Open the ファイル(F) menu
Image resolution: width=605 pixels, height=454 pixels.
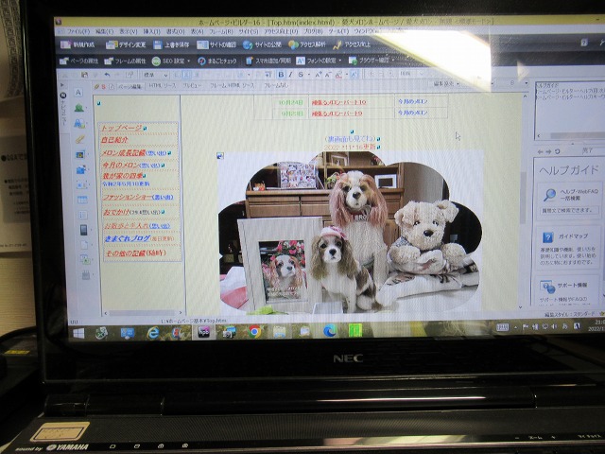pos(78,31)
